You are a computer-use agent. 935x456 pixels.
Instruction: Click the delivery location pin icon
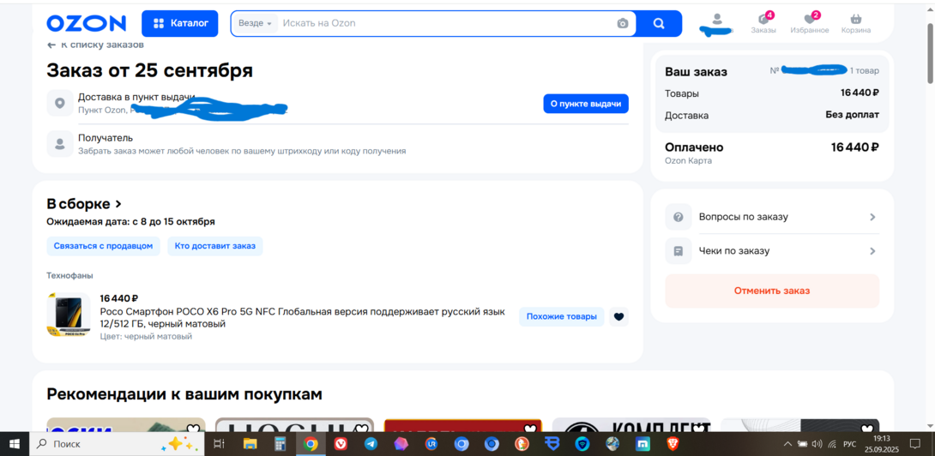tap(60, 103)
